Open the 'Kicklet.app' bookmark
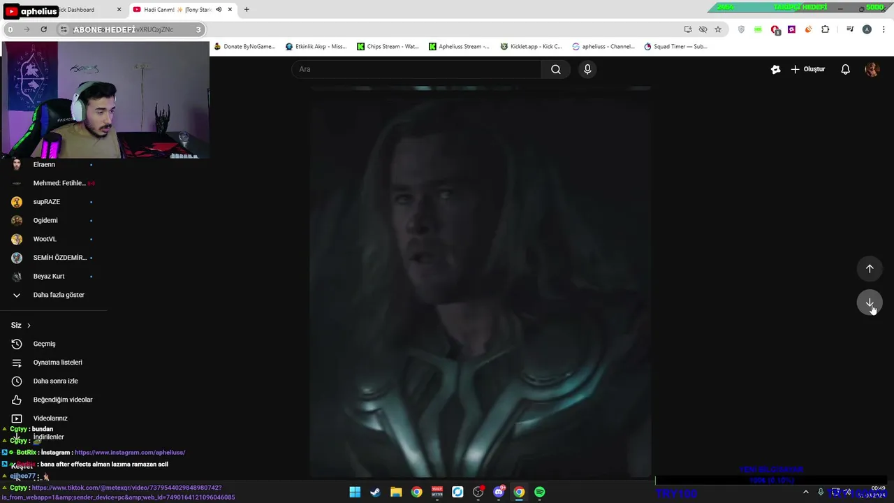This screenshot has width=894, height=503. point(531,47)
